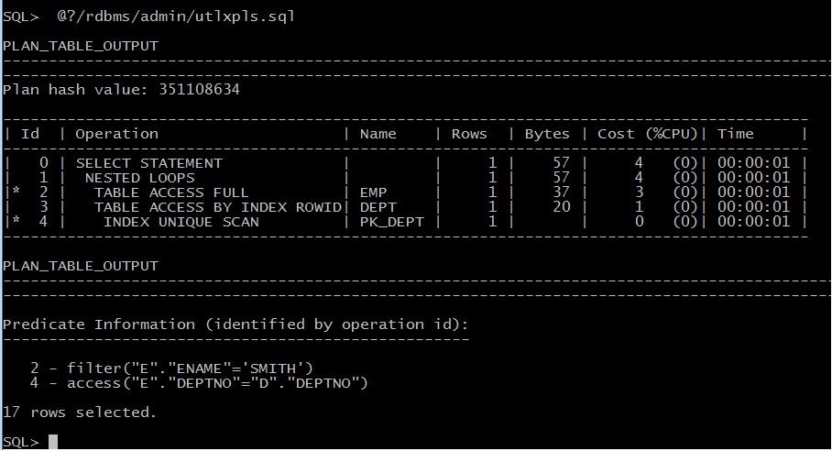Click cost value '3' in EMP row
This screenshot has height=451, width=832.
[640, 192]
